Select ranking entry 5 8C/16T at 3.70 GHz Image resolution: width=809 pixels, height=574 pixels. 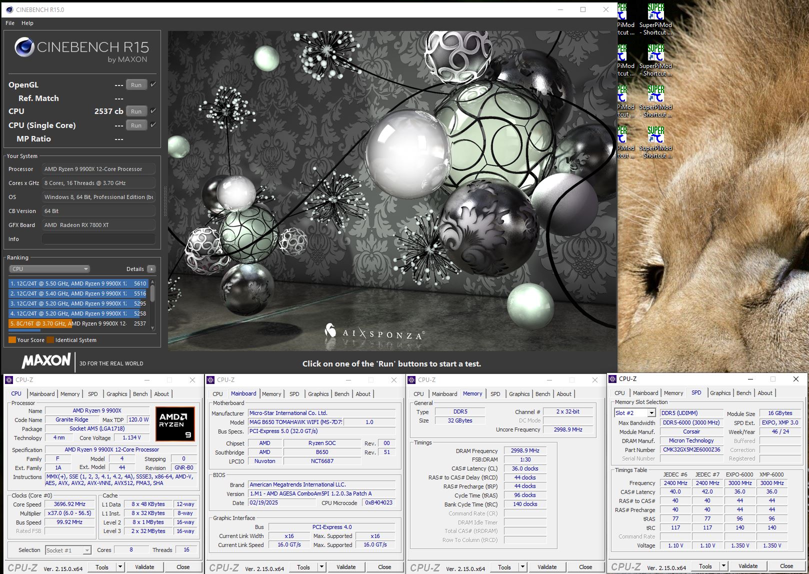click(78, 323)
